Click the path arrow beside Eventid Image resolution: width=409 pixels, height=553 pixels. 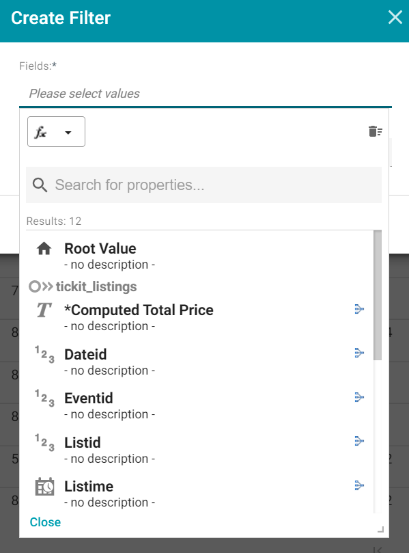pyautogui.click(x=359, y=397)
